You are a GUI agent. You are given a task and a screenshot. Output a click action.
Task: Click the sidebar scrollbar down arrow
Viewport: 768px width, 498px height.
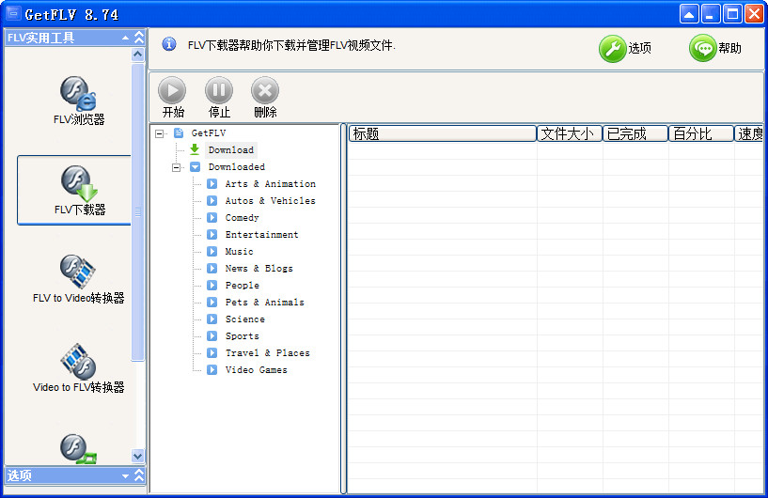(138, 456)
